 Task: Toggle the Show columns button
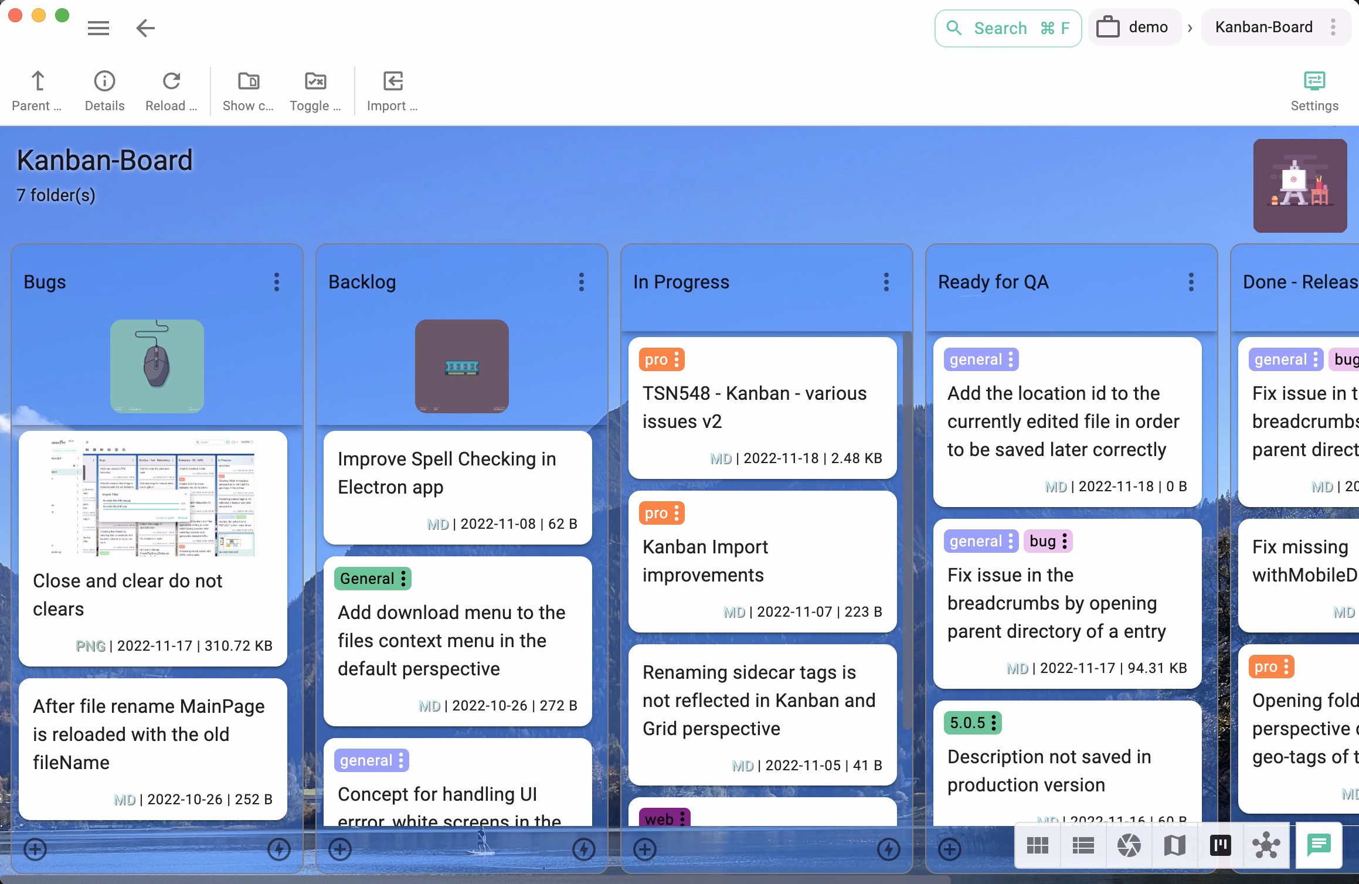coord(248,90)
